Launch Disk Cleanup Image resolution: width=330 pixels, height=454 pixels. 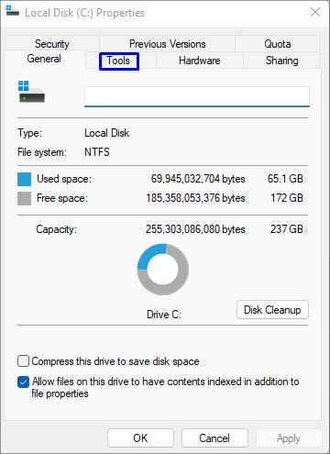(x=272, y=310)
